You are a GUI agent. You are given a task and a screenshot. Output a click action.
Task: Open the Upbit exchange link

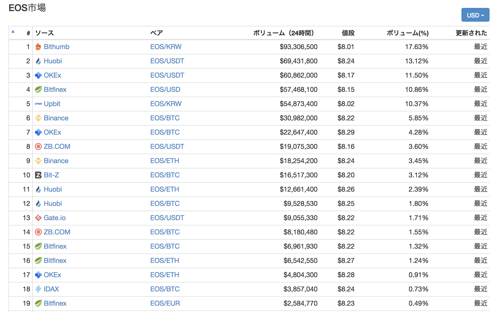(x=52, y=104)
